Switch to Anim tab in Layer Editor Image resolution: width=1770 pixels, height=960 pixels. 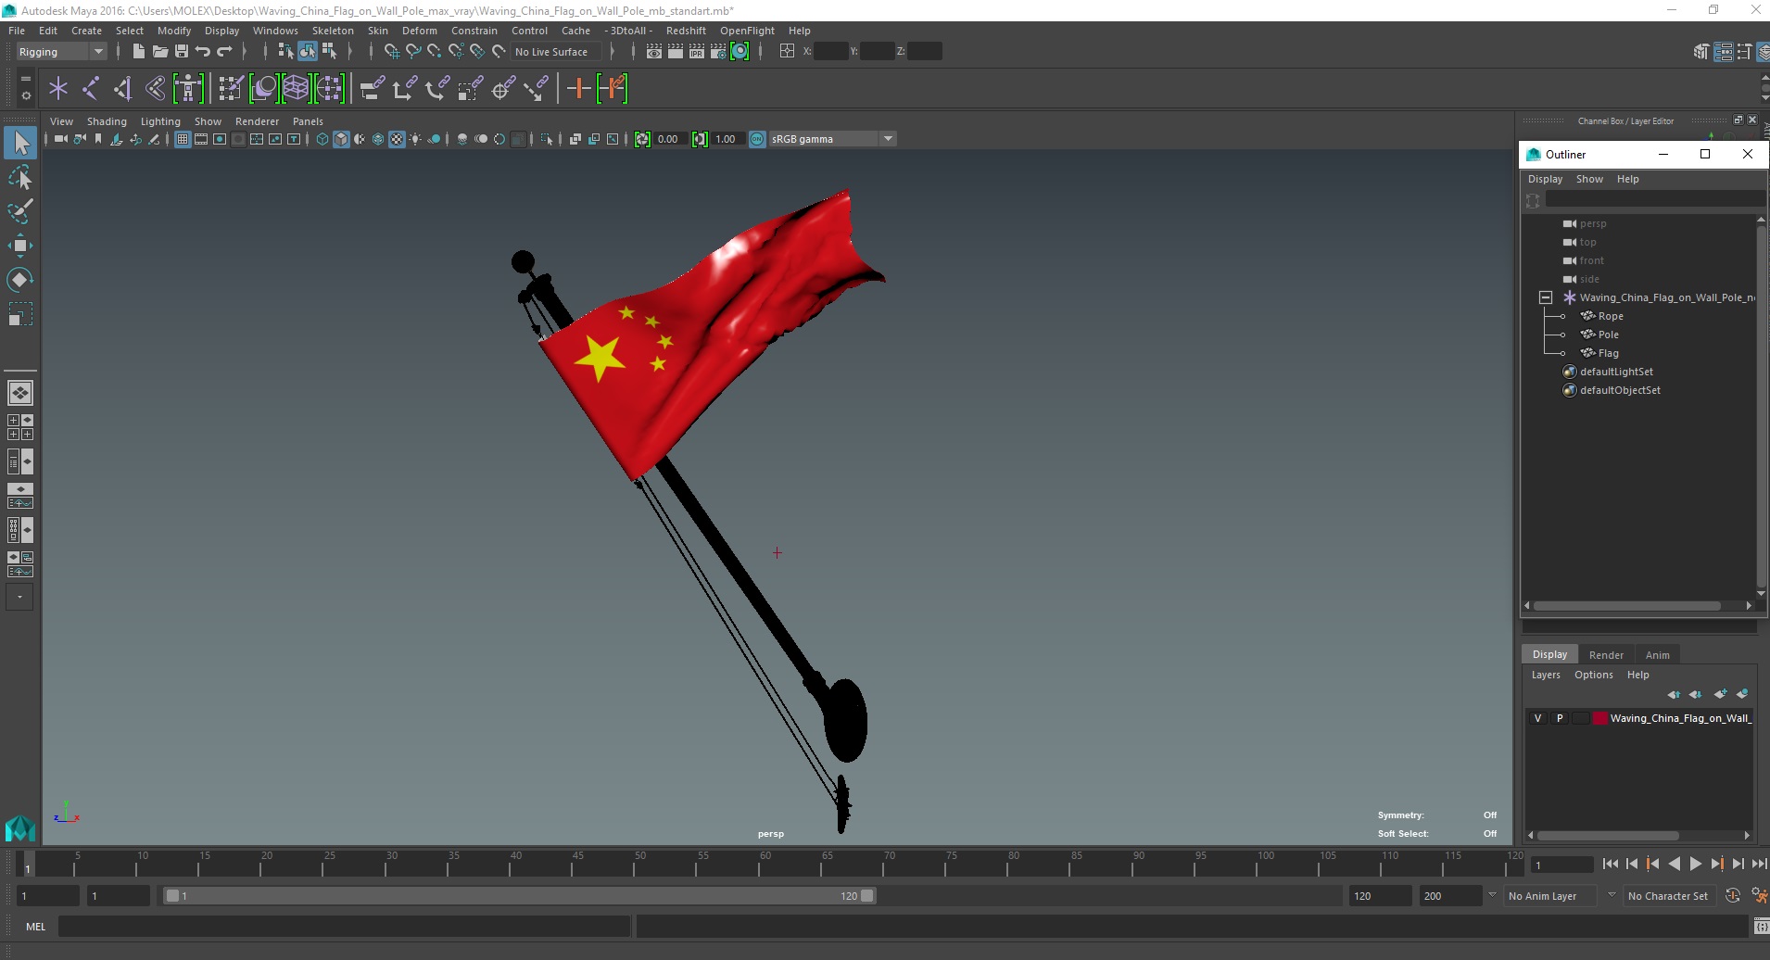pyautogui.click(x=1657, y=655)
